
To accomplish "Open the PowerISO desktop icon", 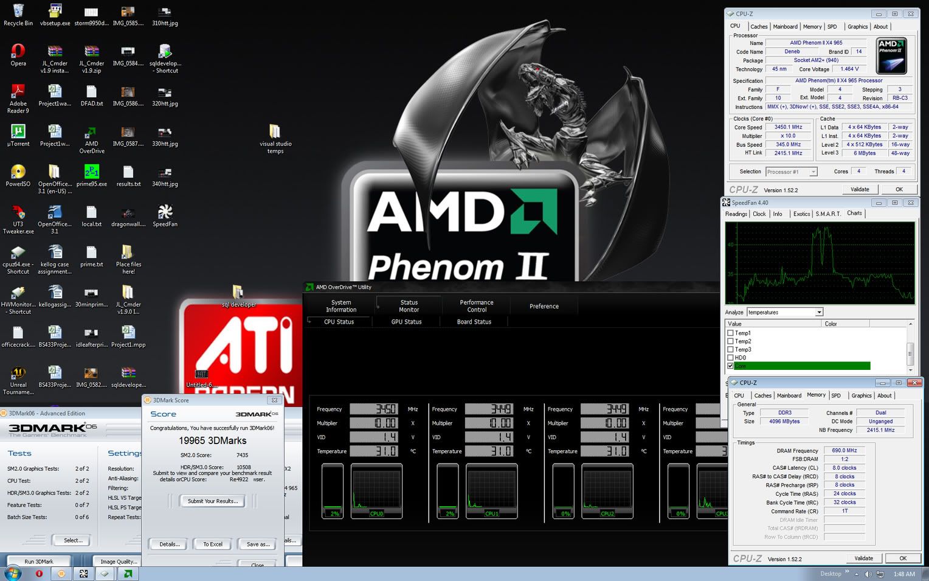I will click(x=18, y=175).
